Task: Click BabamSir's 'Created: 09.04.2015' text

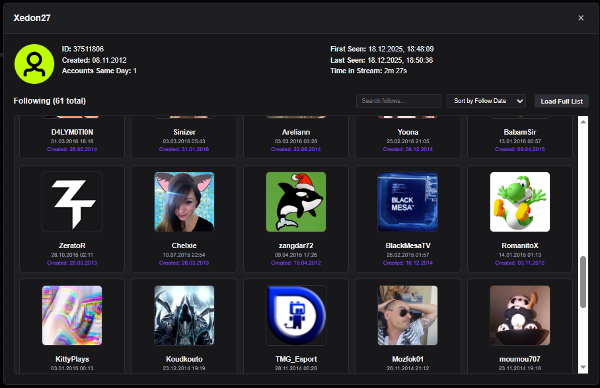Action: pos(519,150)
